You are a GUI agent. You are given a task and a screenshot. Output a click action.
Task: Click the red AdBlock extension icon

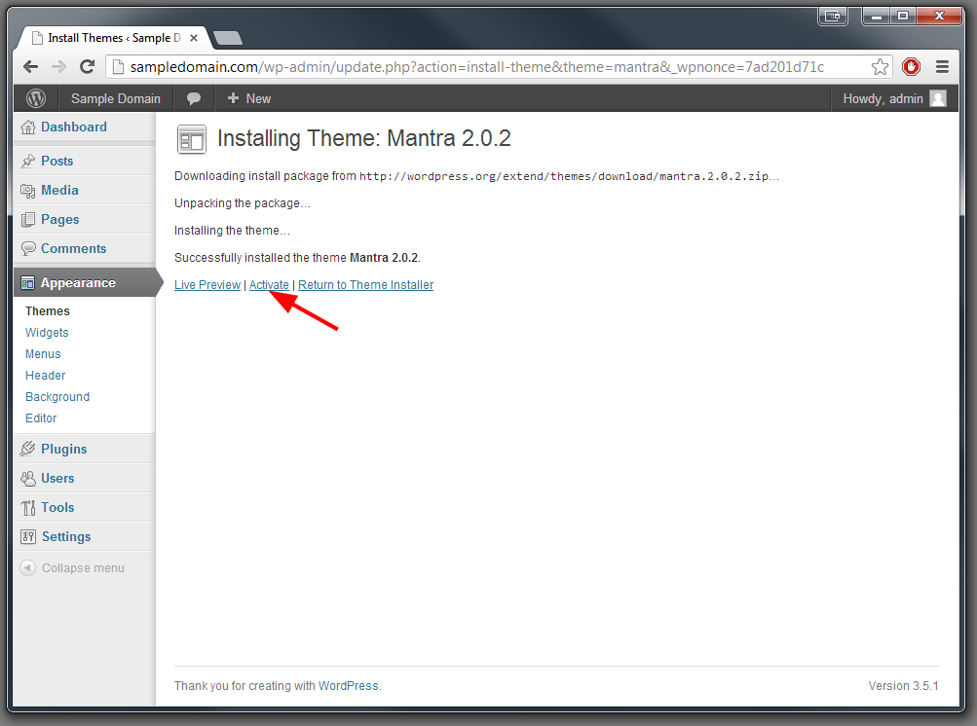(x=911, y=67)
